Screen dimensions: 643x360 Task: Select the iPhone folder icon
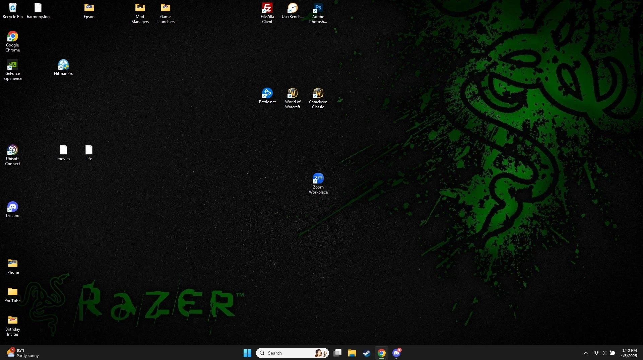tap(13, 266)
